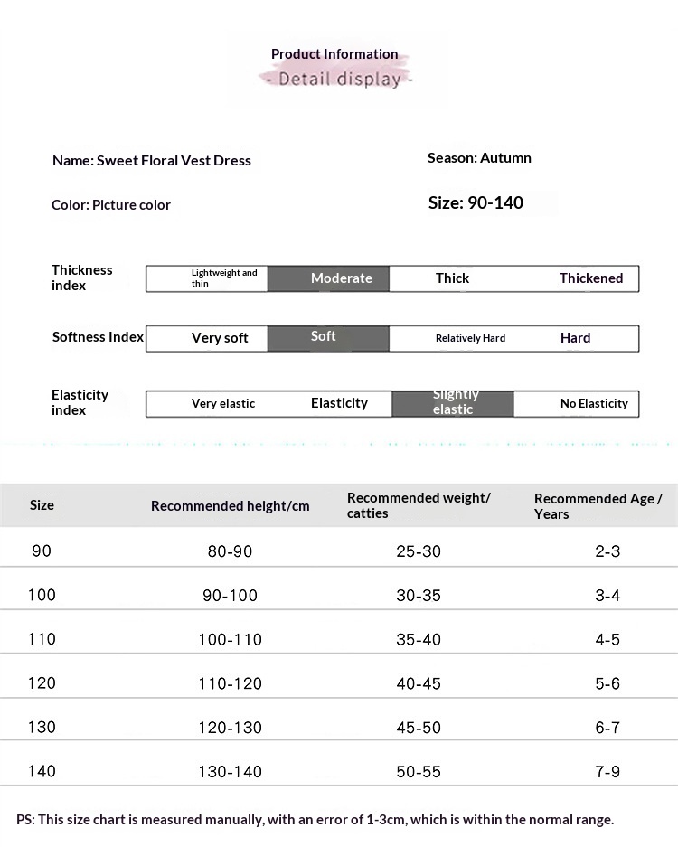Click the Thickened option
The width and height of the screenshot is (678, 847).
point(591,278)
